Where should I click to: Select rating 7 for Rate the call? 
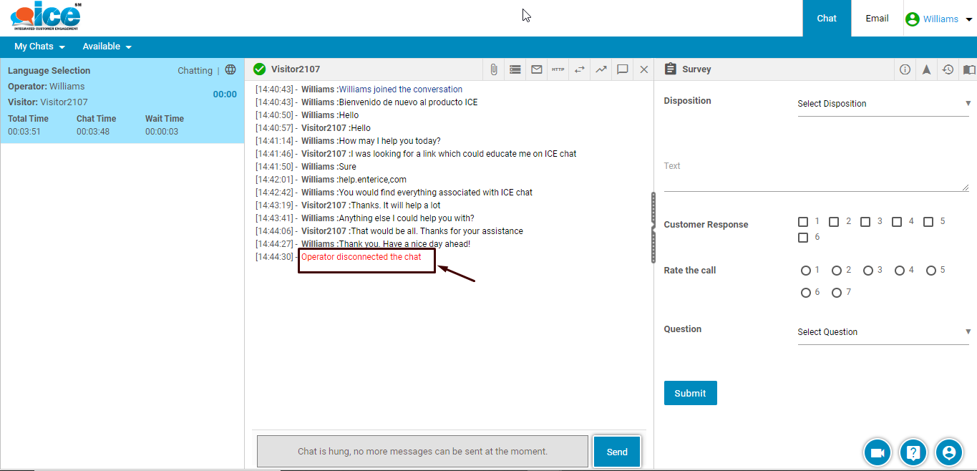tap(837, 293)
